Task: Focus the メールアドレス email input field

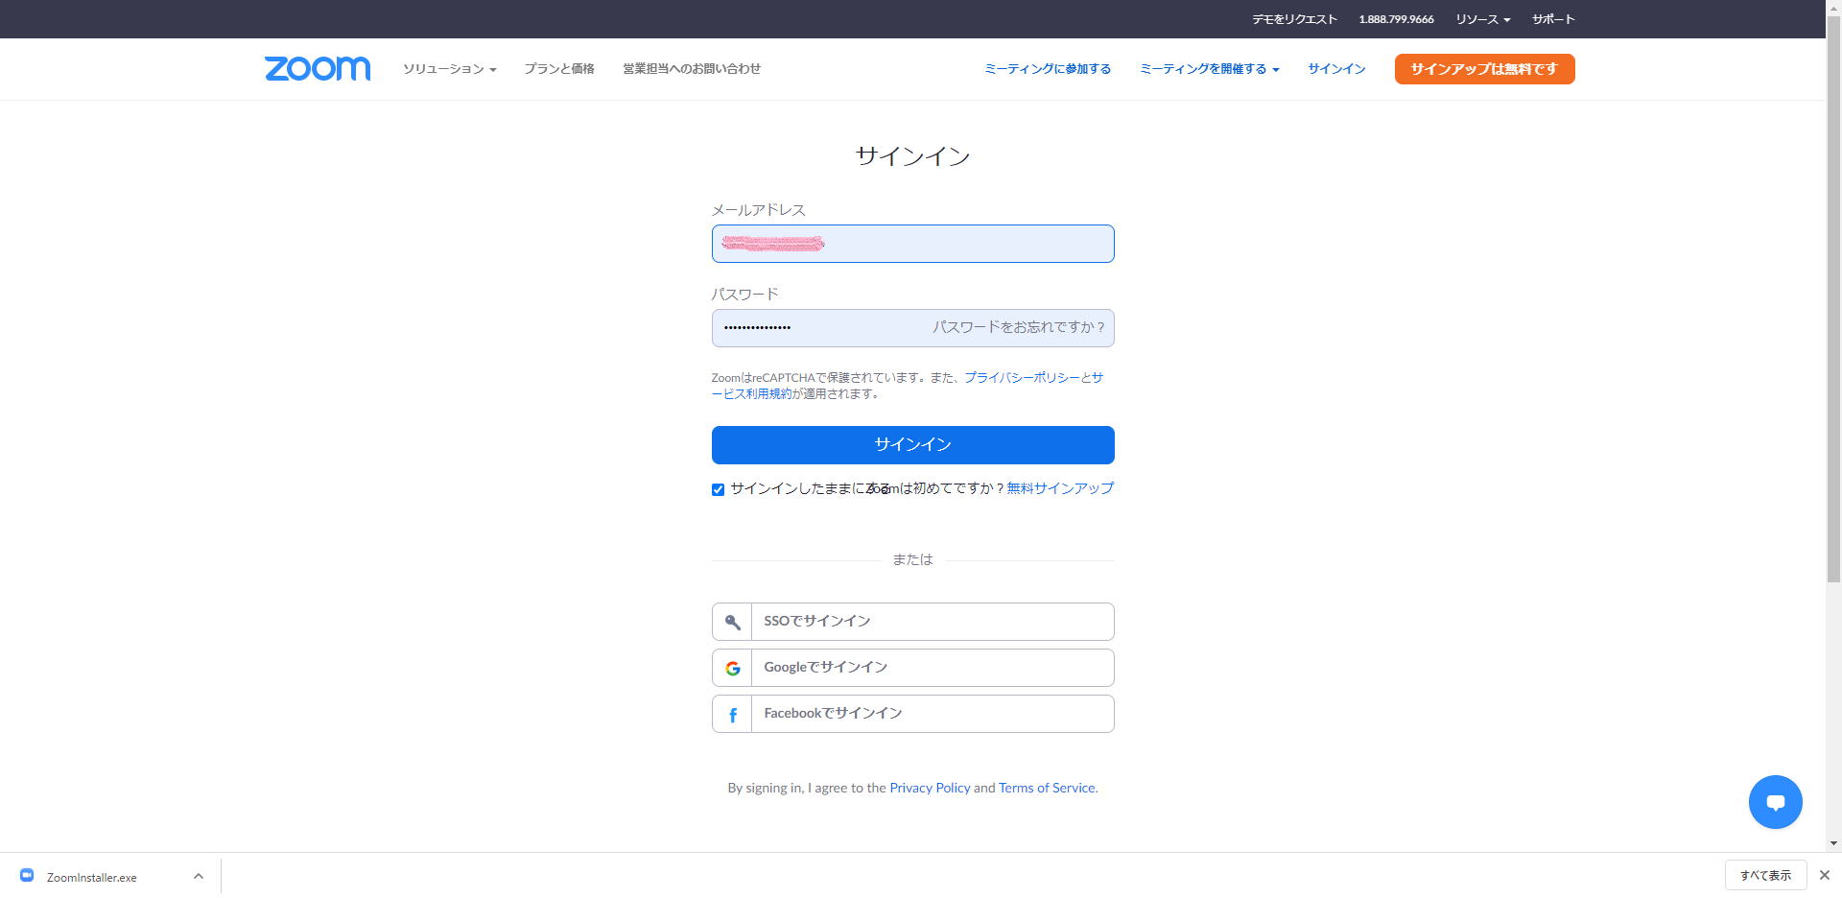Action: coord(912,244)
